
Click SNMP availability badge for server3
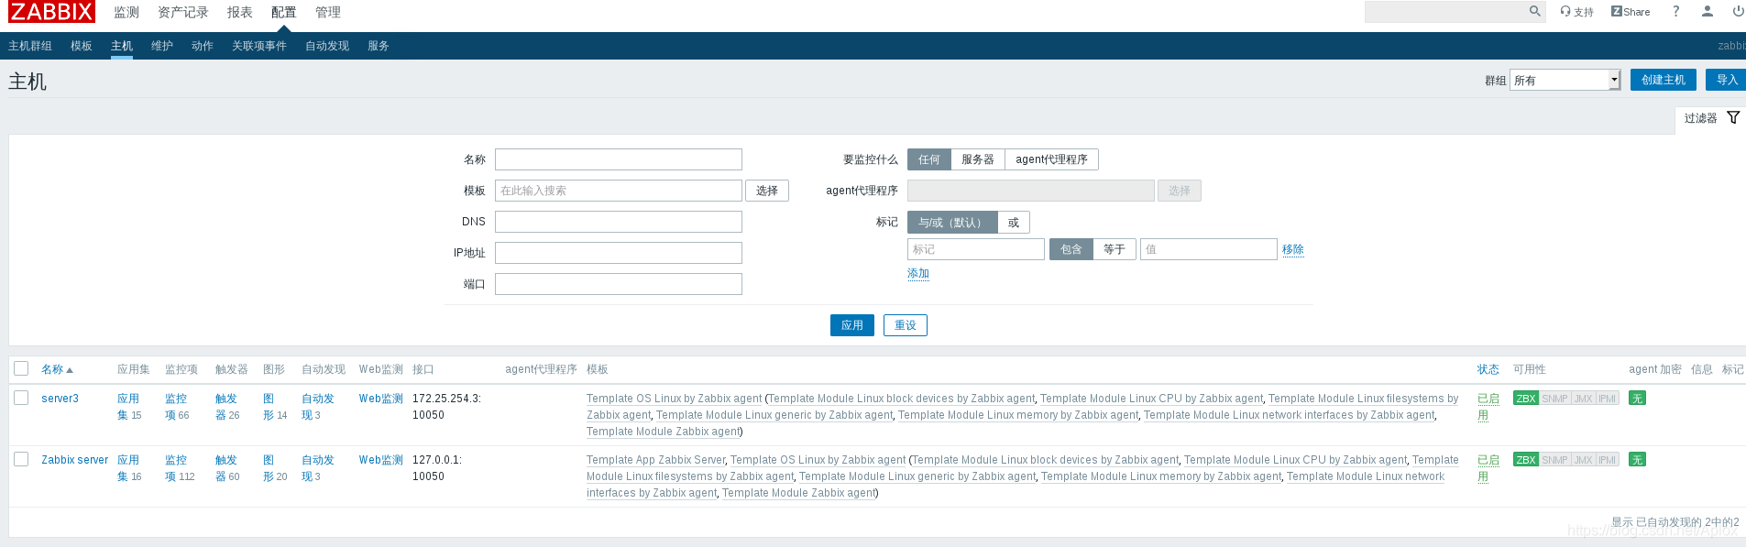tap(1555, 399)
